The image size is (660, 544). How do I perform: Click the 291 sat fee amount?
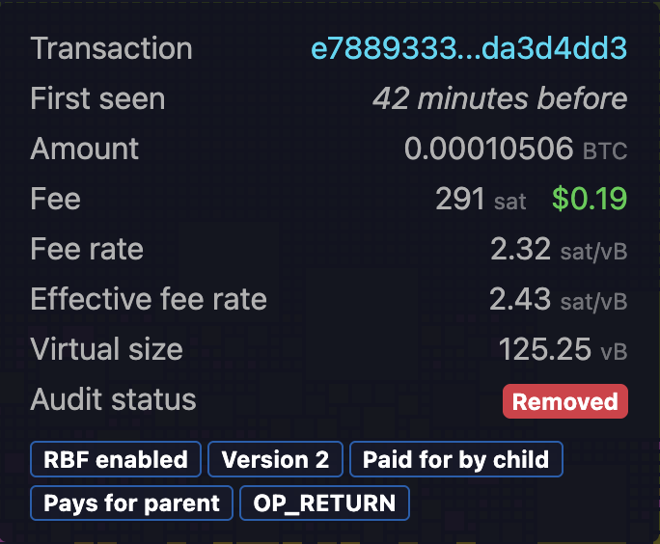tap(481, 199)
